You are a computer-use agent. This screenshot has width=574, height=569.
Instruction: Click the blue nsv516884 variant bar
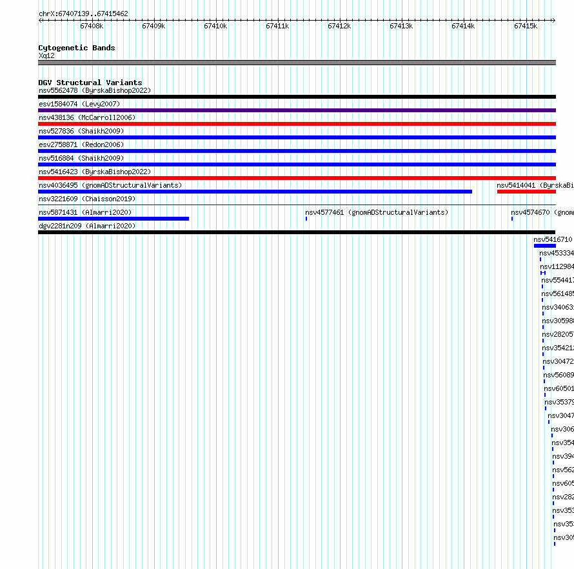point(297,165)
